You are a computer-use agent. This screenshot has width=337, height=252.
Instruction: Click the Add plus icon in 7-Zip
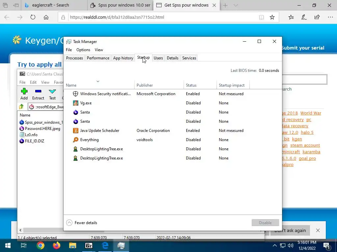24,91
